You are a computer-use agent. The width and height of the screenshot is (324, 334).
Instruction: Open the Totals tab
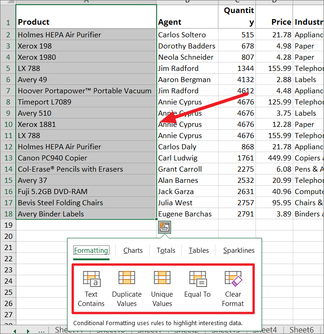(x=166, y=250)
